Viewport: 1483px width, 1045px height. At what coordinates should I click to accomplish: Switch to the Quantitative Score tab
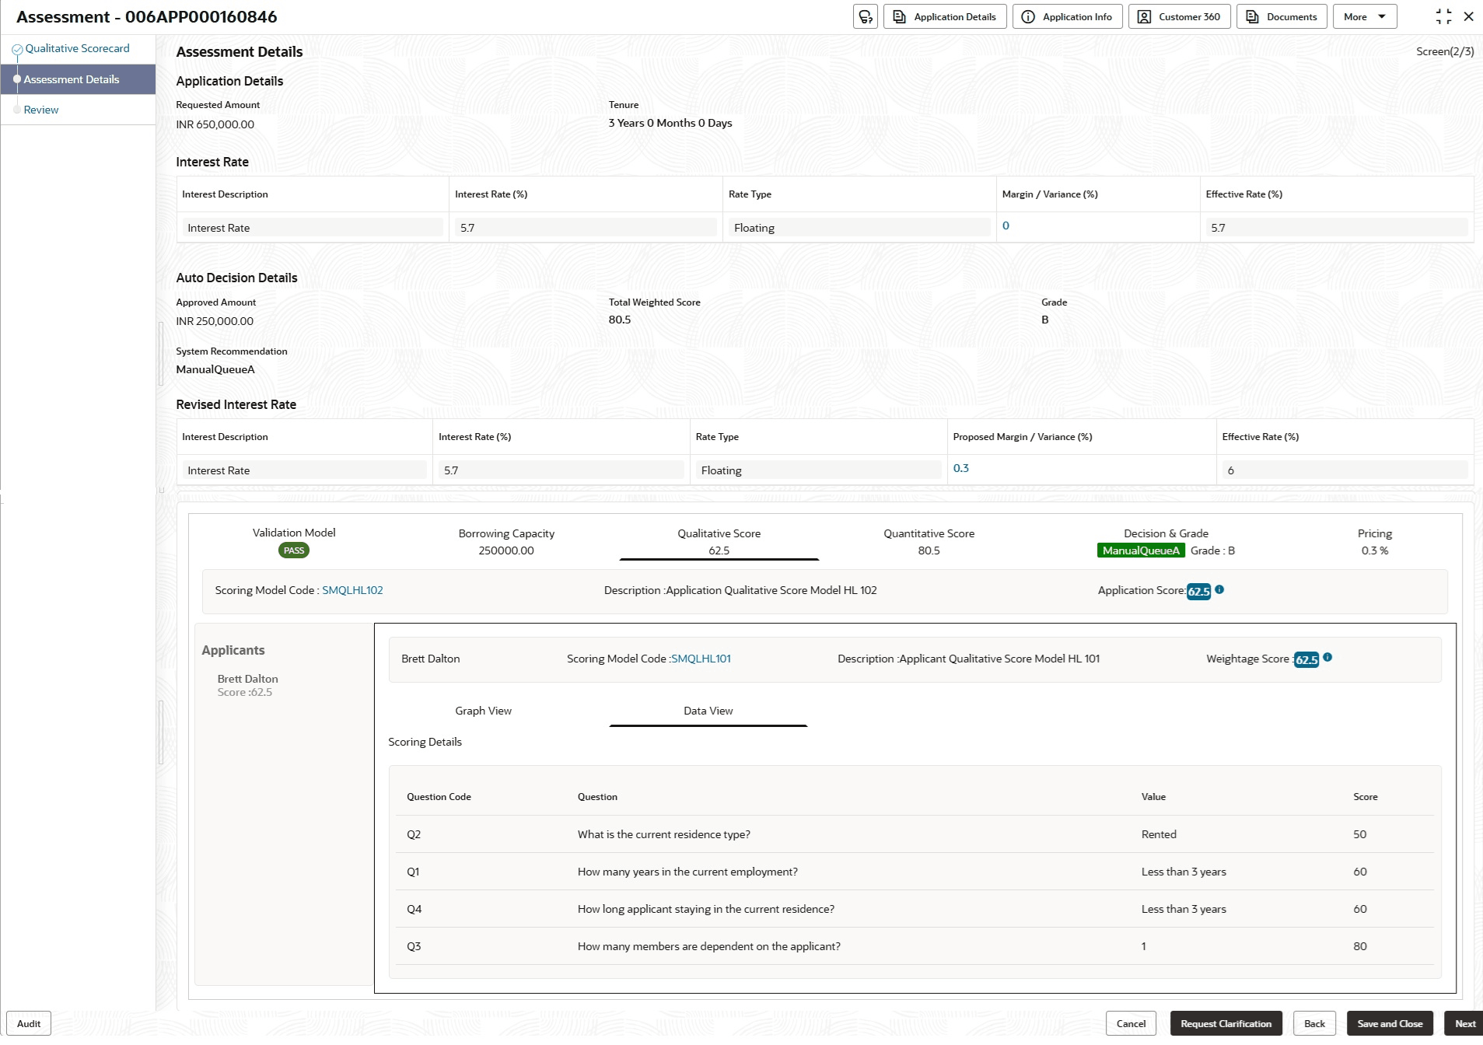click(x=929, y=541)
